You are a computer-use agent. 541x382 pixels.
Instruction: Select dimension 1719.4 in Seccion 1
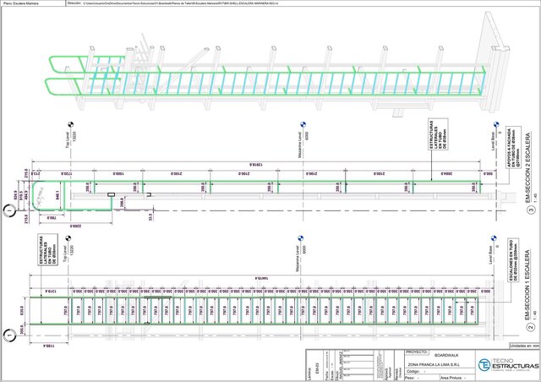click(49, 292)
